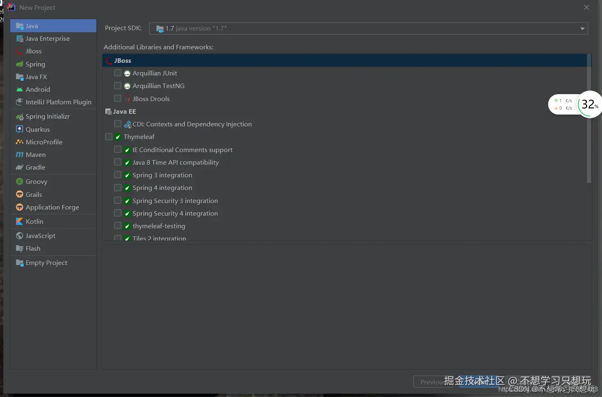Choose Spring project type
The height and width of the screenshot is (397, 602).
point(53,64)
